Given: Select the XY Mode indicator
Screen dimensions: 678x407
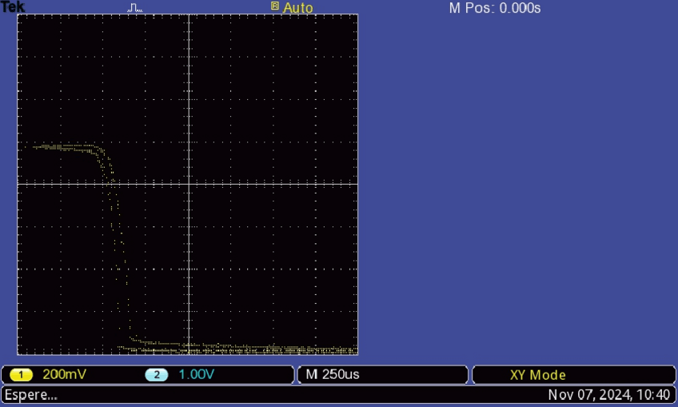Looking at the screenshot, I should (x=537, y=375).
